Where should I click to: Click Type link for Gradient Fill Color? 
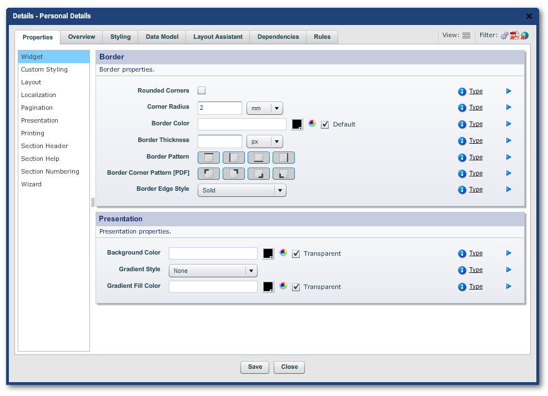(x=476, y=286)
